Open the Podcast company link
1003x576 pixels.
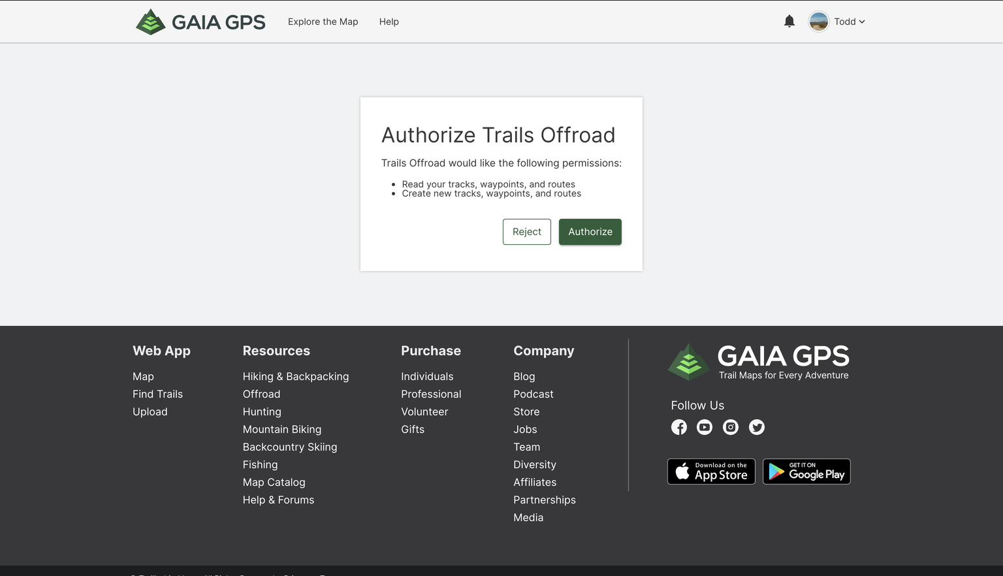533,394
